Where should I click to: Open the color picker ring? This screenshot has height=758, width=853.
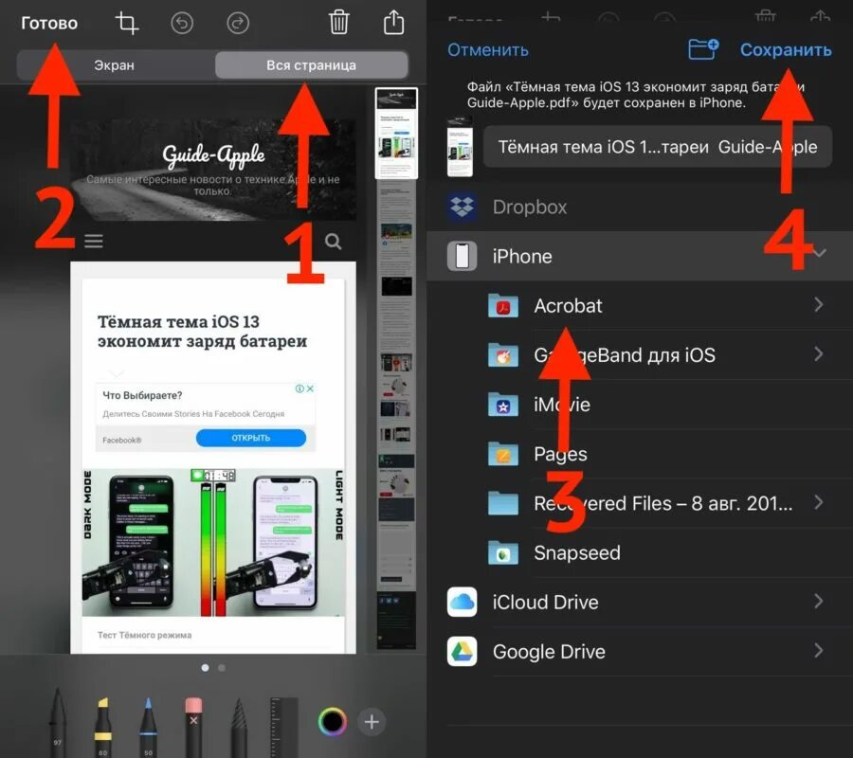[x=332, y=722]
